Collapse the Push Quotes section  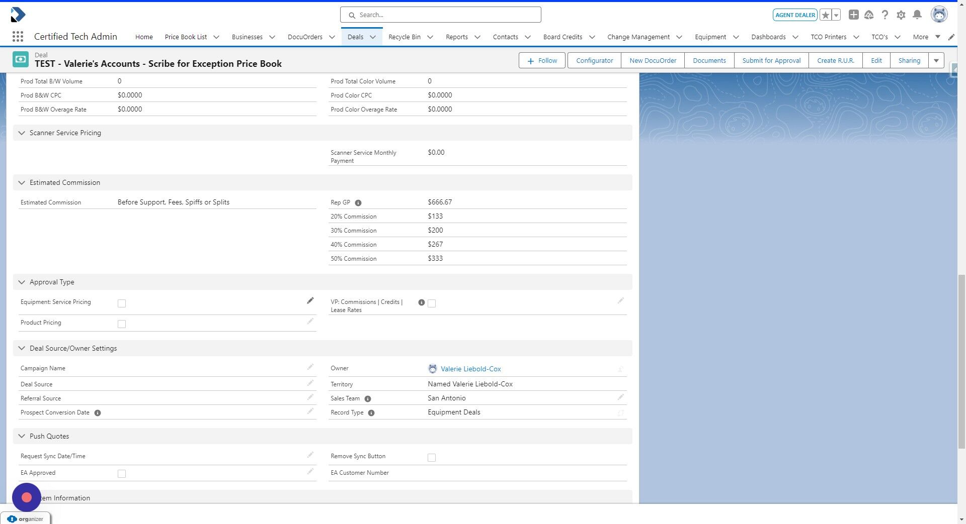pyautogui.click(x=22, y=436)
